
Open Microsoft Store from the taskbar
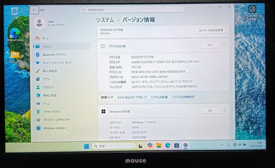(177, 145)
